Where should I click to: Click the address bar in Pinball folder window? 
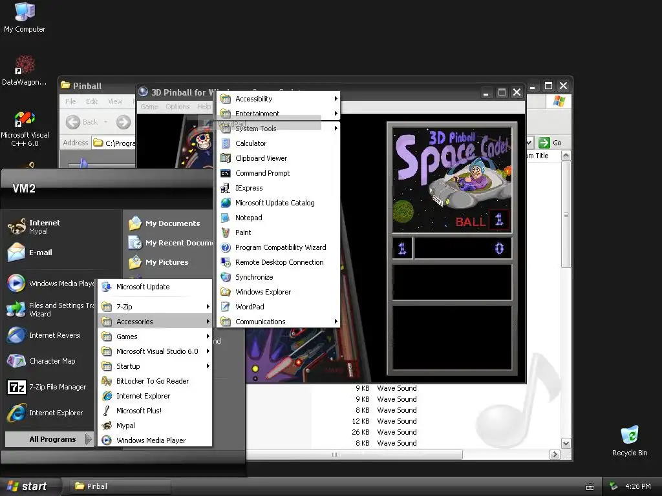click(x=114, y=143)
